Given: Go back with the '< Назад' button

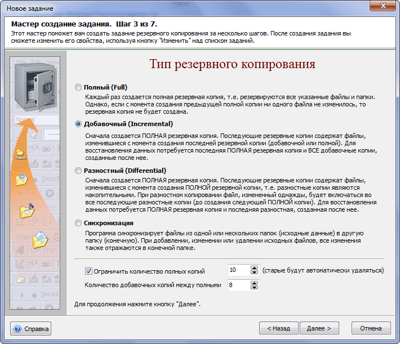Looking at the screenshot, I should pyautogui.click(x=278, y=328).
